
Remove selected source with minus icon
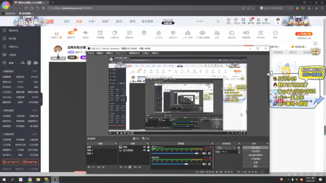[x=126, y=167]
